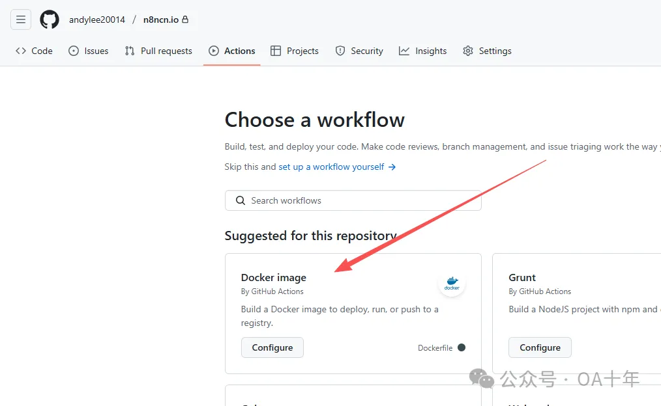The height and width of the screenshot is (406, 661).
Task: Open the Pull requests tab
Action: [x=158, y=51]
